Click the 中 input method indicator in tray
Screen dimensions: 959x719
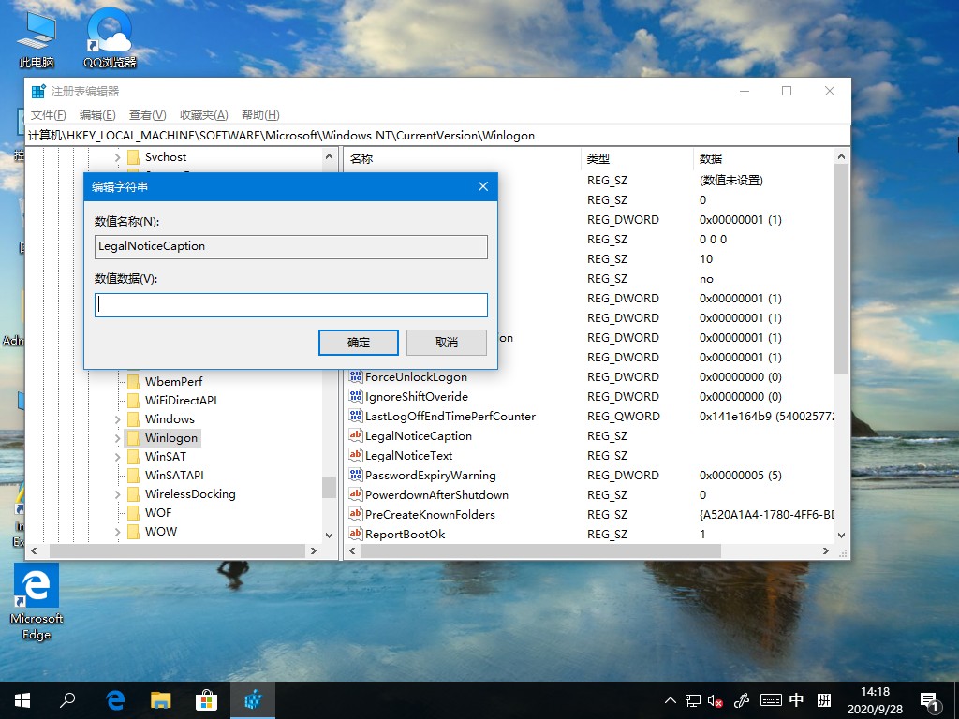(x=796, y=699)
